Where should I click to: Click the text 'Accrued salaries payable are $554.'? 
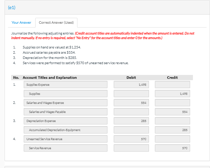[49, 53]
